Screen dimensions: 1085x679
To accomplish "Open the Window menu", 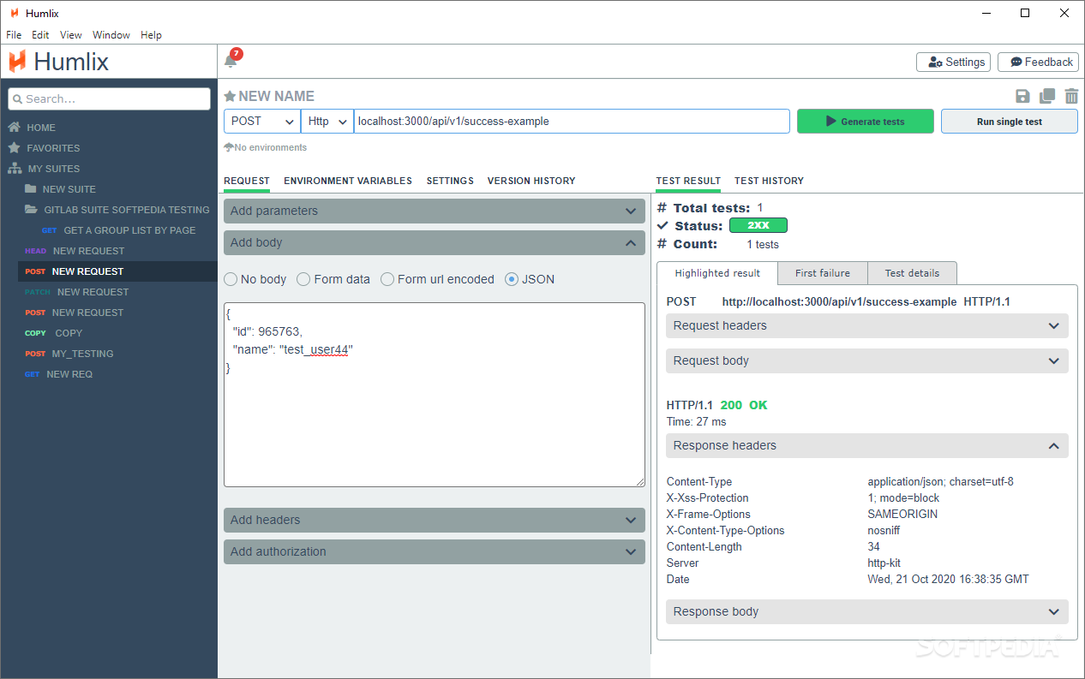I will click(x=111, y=35).
